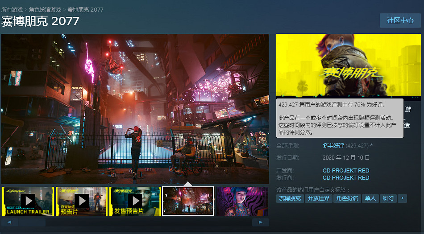The width and height of the screenshot is (424, 234).
Task: Click the 赛博朋克 2077 page title
Action: pos(40,21)
